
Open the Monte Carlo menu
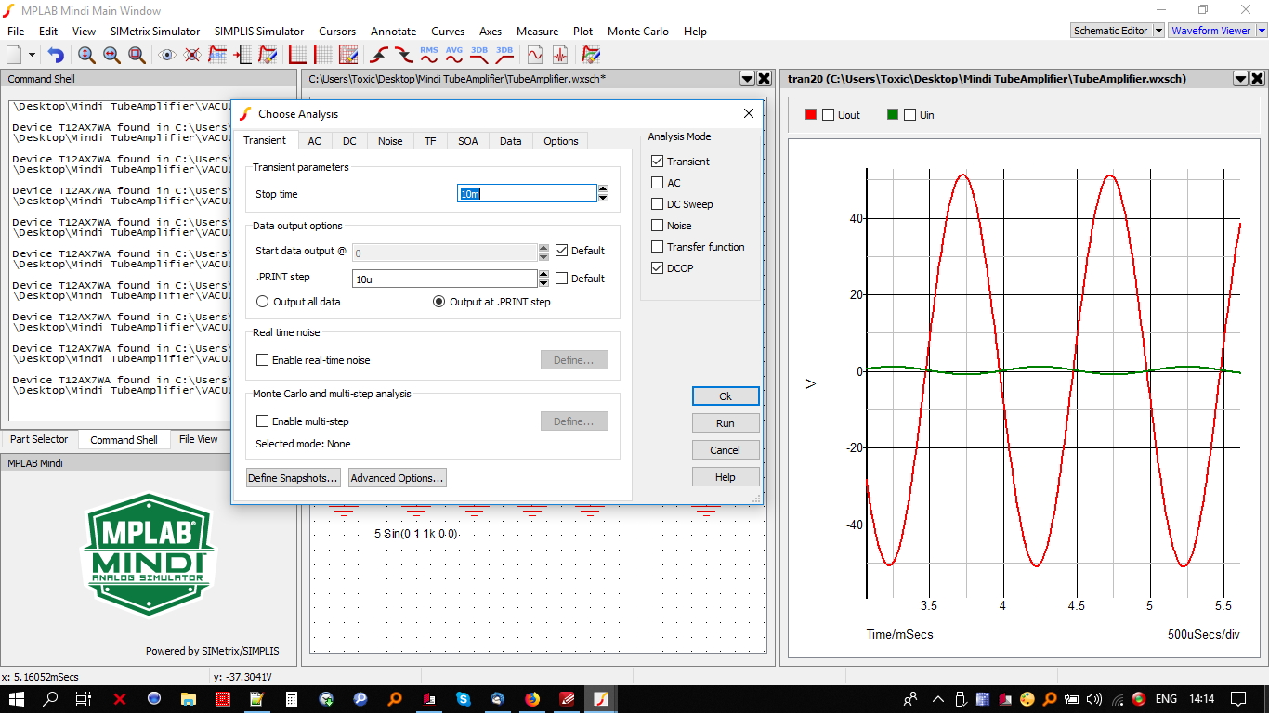pyautogui.click(x=638, y=31)
